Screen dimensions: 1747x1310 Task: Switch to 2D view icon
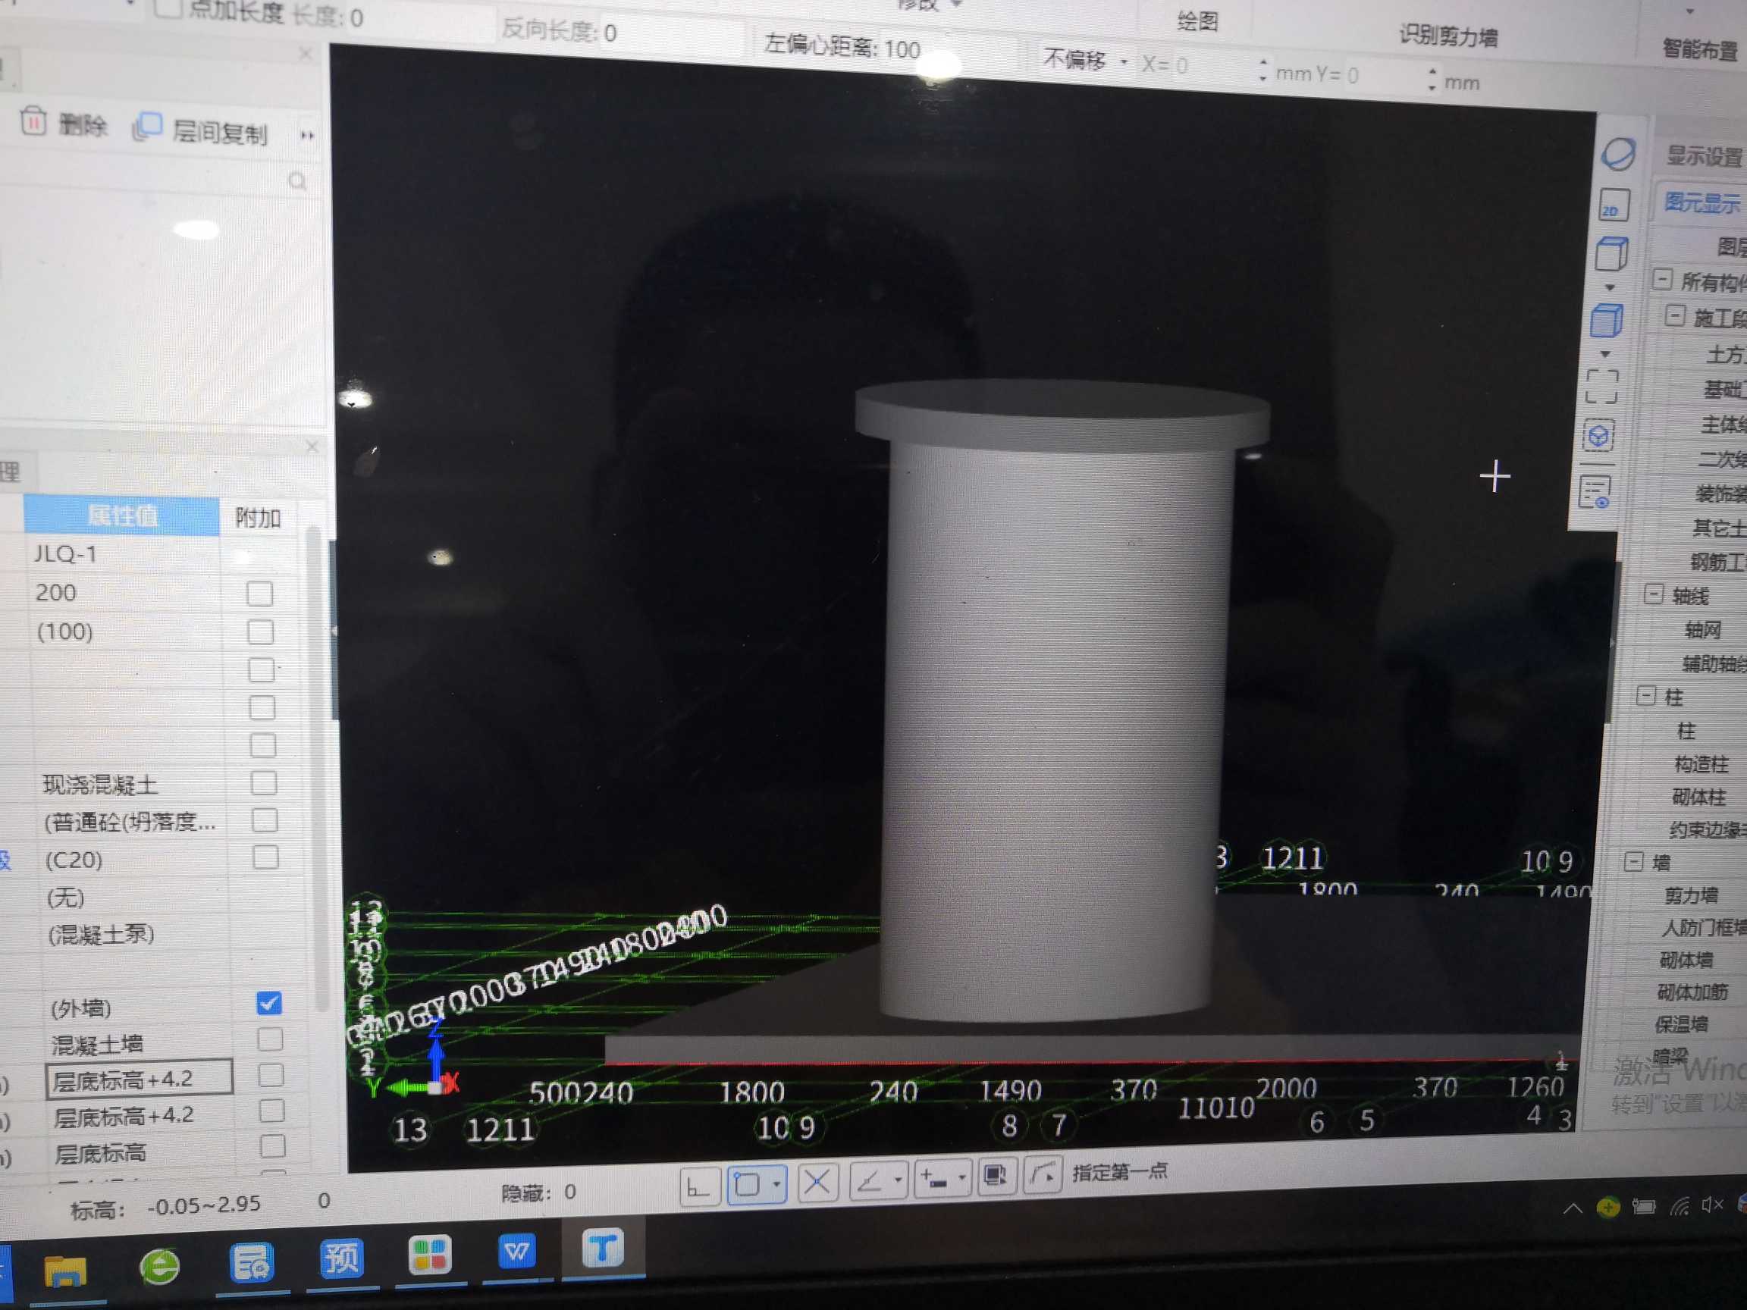click(x=1614, y=207)
